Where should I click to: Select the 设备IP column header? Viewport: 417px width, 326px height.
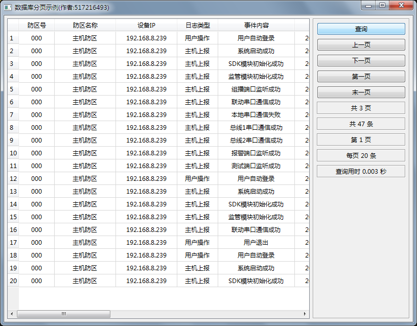146,25
